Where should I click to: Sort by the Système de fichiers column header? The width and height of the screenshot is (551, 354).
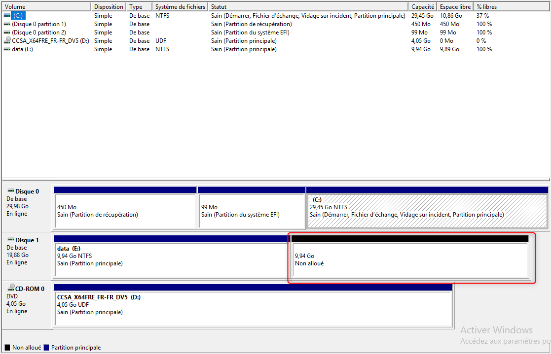click(181, 6)
